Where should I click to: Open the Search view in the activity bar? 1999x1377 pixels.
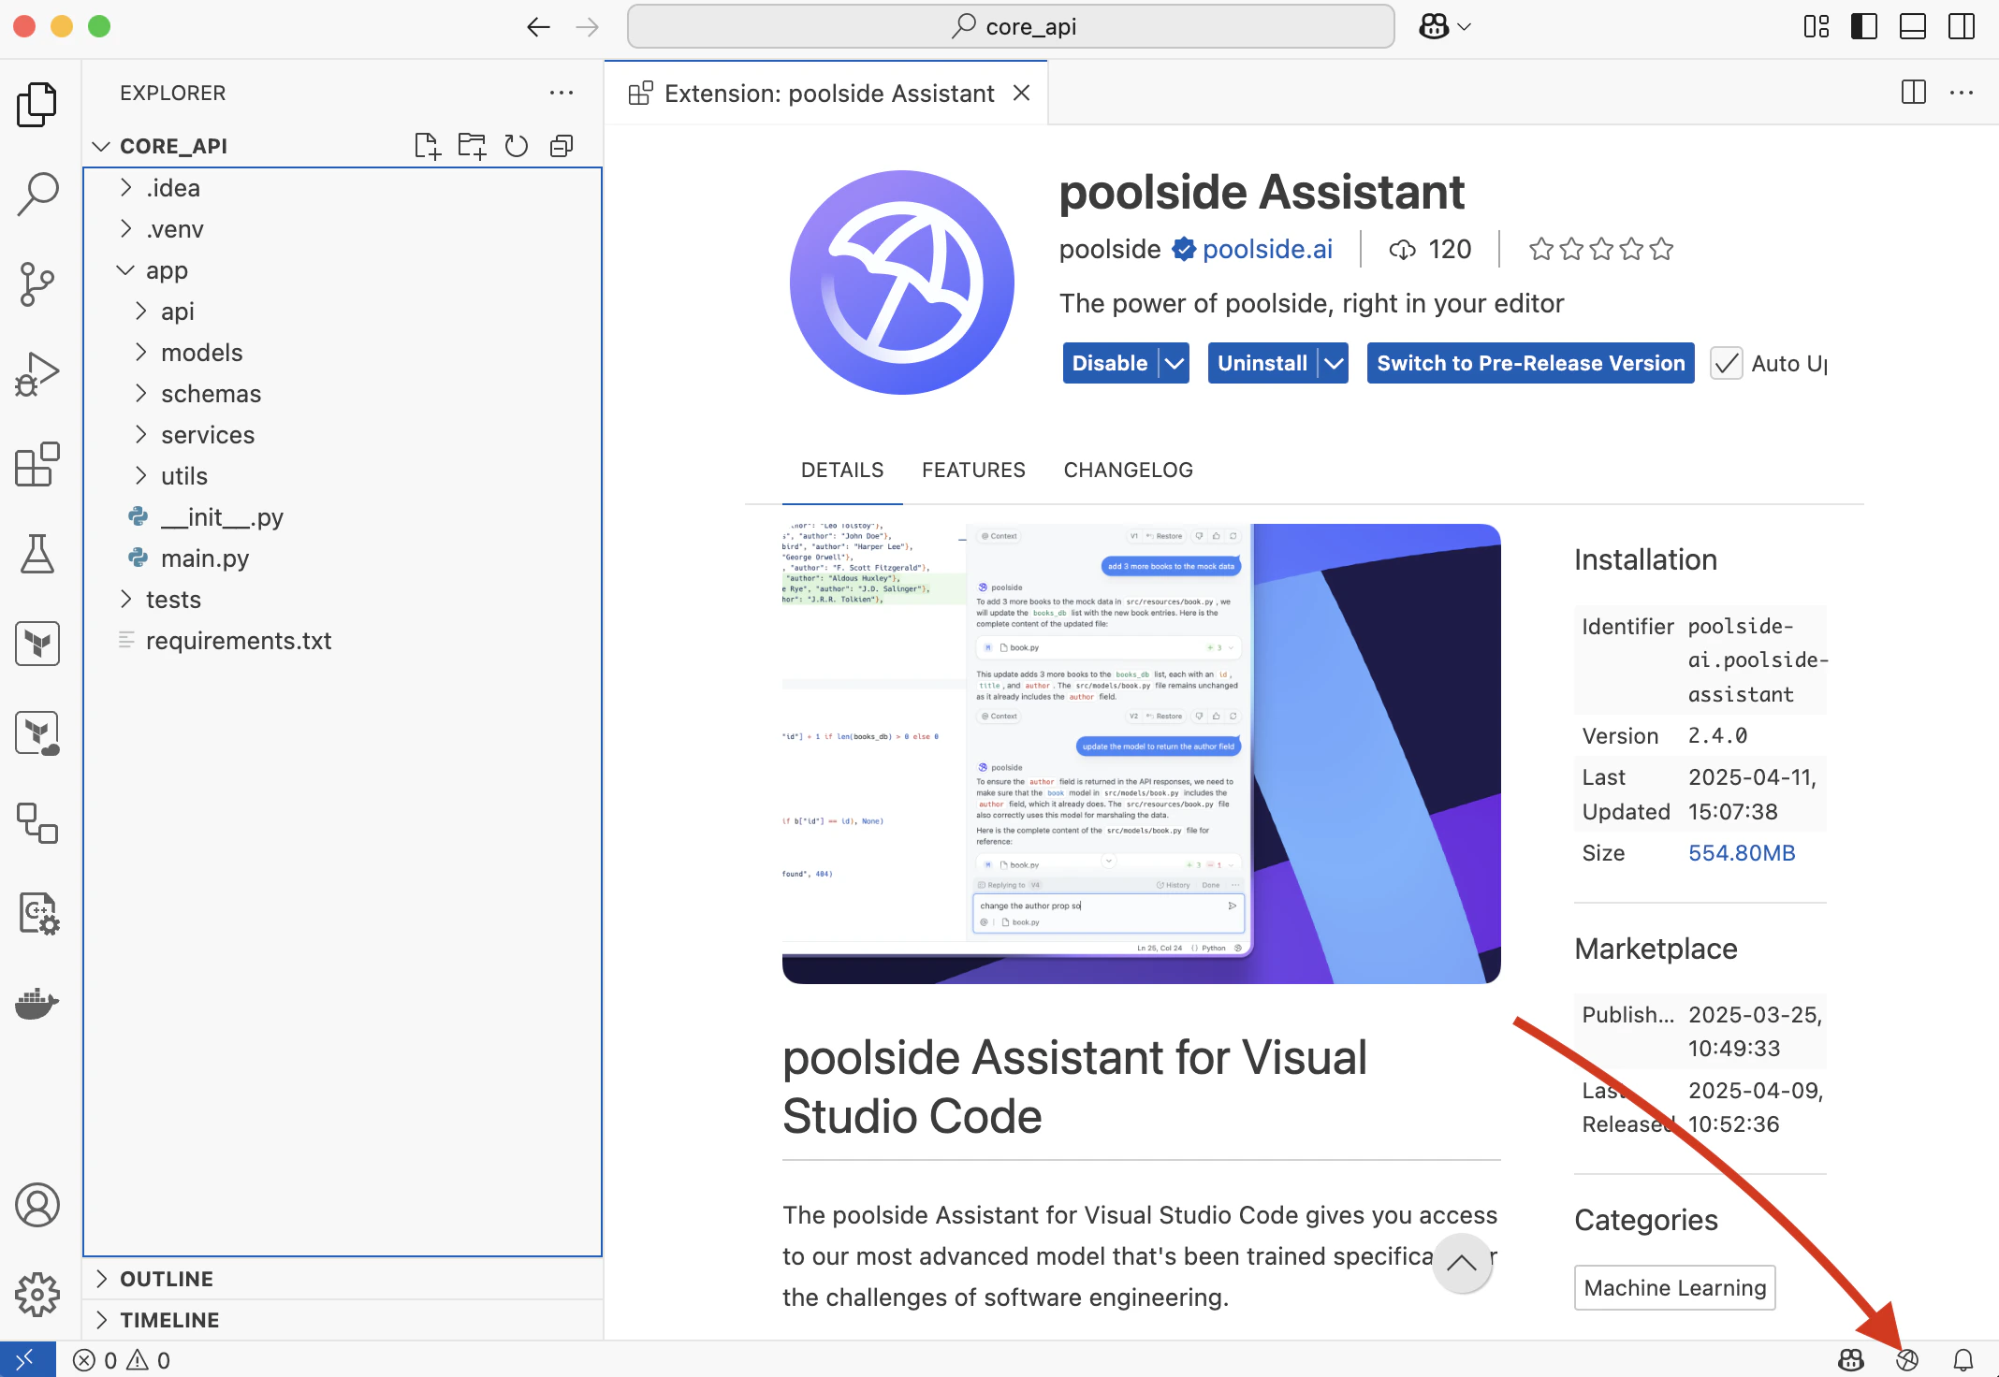[37, 192]
